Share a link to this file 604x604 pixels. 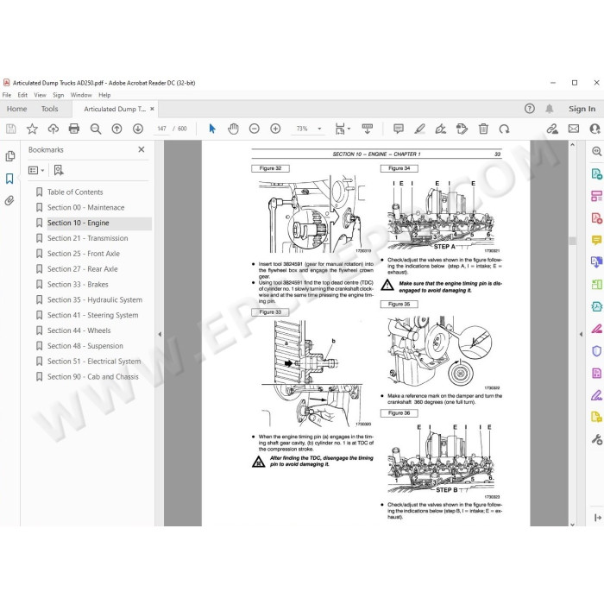coord(552,129)
